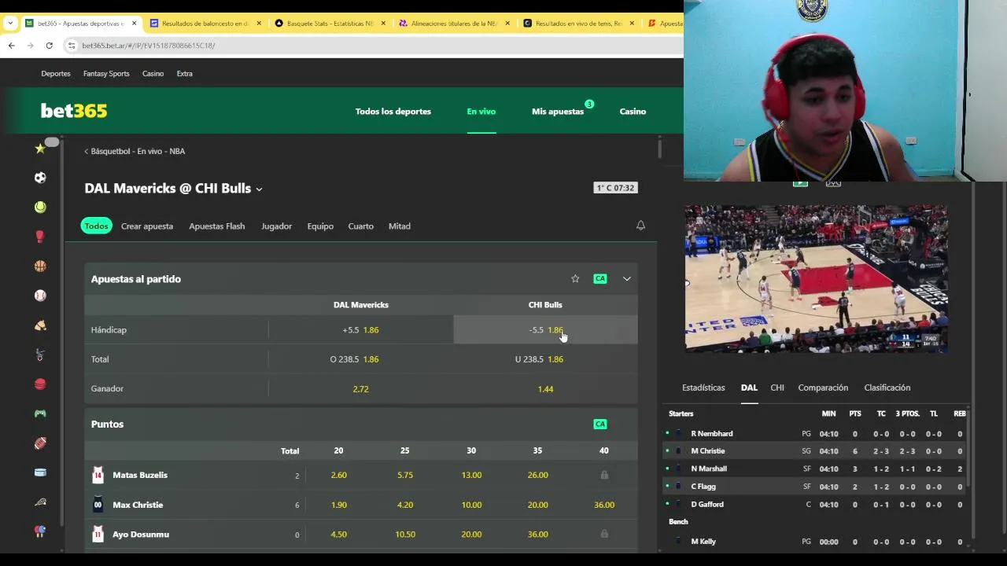This screenshot has width=1007, height=566.
Task: Open the Apuestas Flash tab
Action: pyautogui.click(x=216, y=226)
